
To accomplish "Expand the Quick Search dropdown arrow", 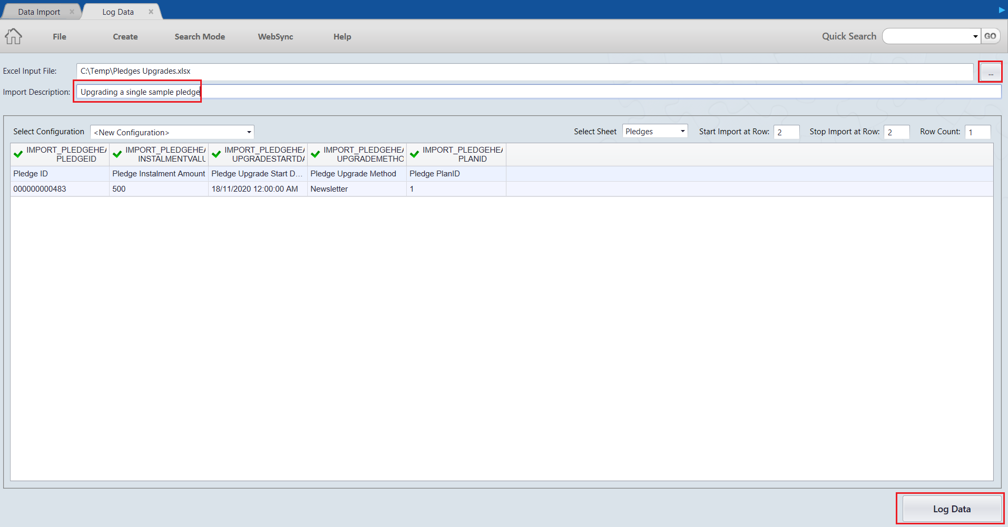I will (x=975, y=36).
